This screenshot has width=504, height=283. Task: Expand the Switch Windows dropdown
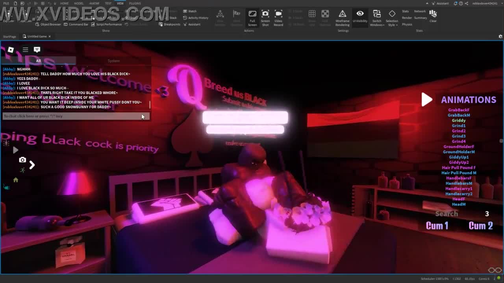pyautogui.click(x=377, y=18)
